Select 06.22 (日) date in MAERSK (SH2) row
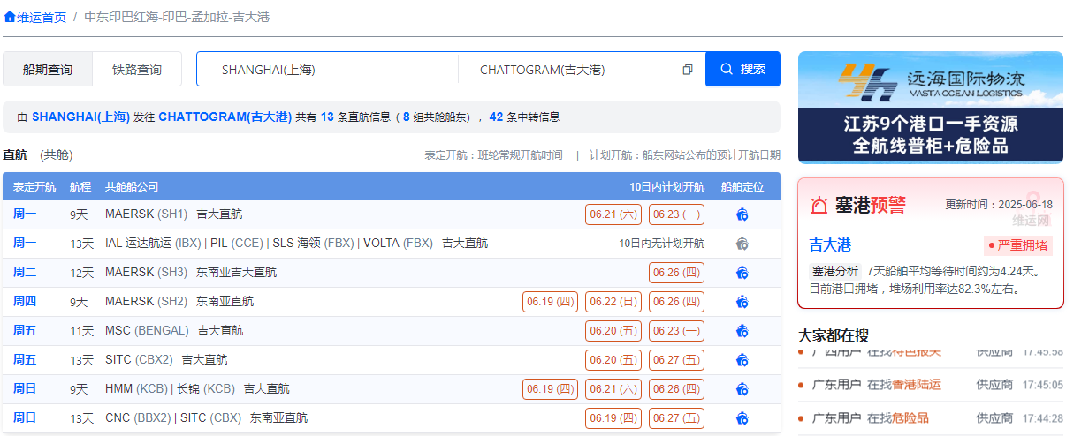This screenshot has width=1089, height=436. 613,301
